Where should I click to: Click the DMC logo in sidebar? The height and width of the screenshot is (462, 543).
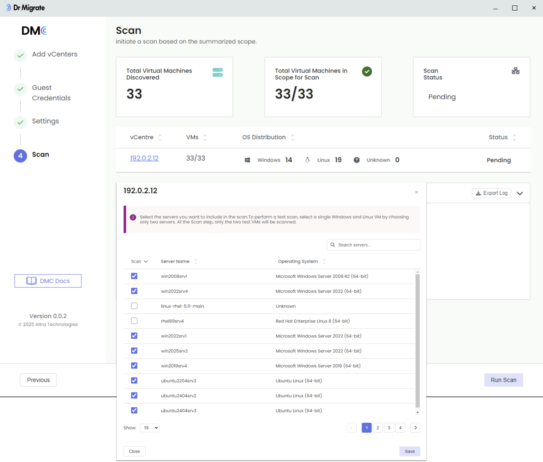(34, 31)
